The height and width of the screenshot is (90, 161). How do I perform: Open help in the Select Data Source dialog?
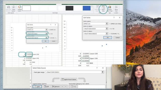(97, 68)
